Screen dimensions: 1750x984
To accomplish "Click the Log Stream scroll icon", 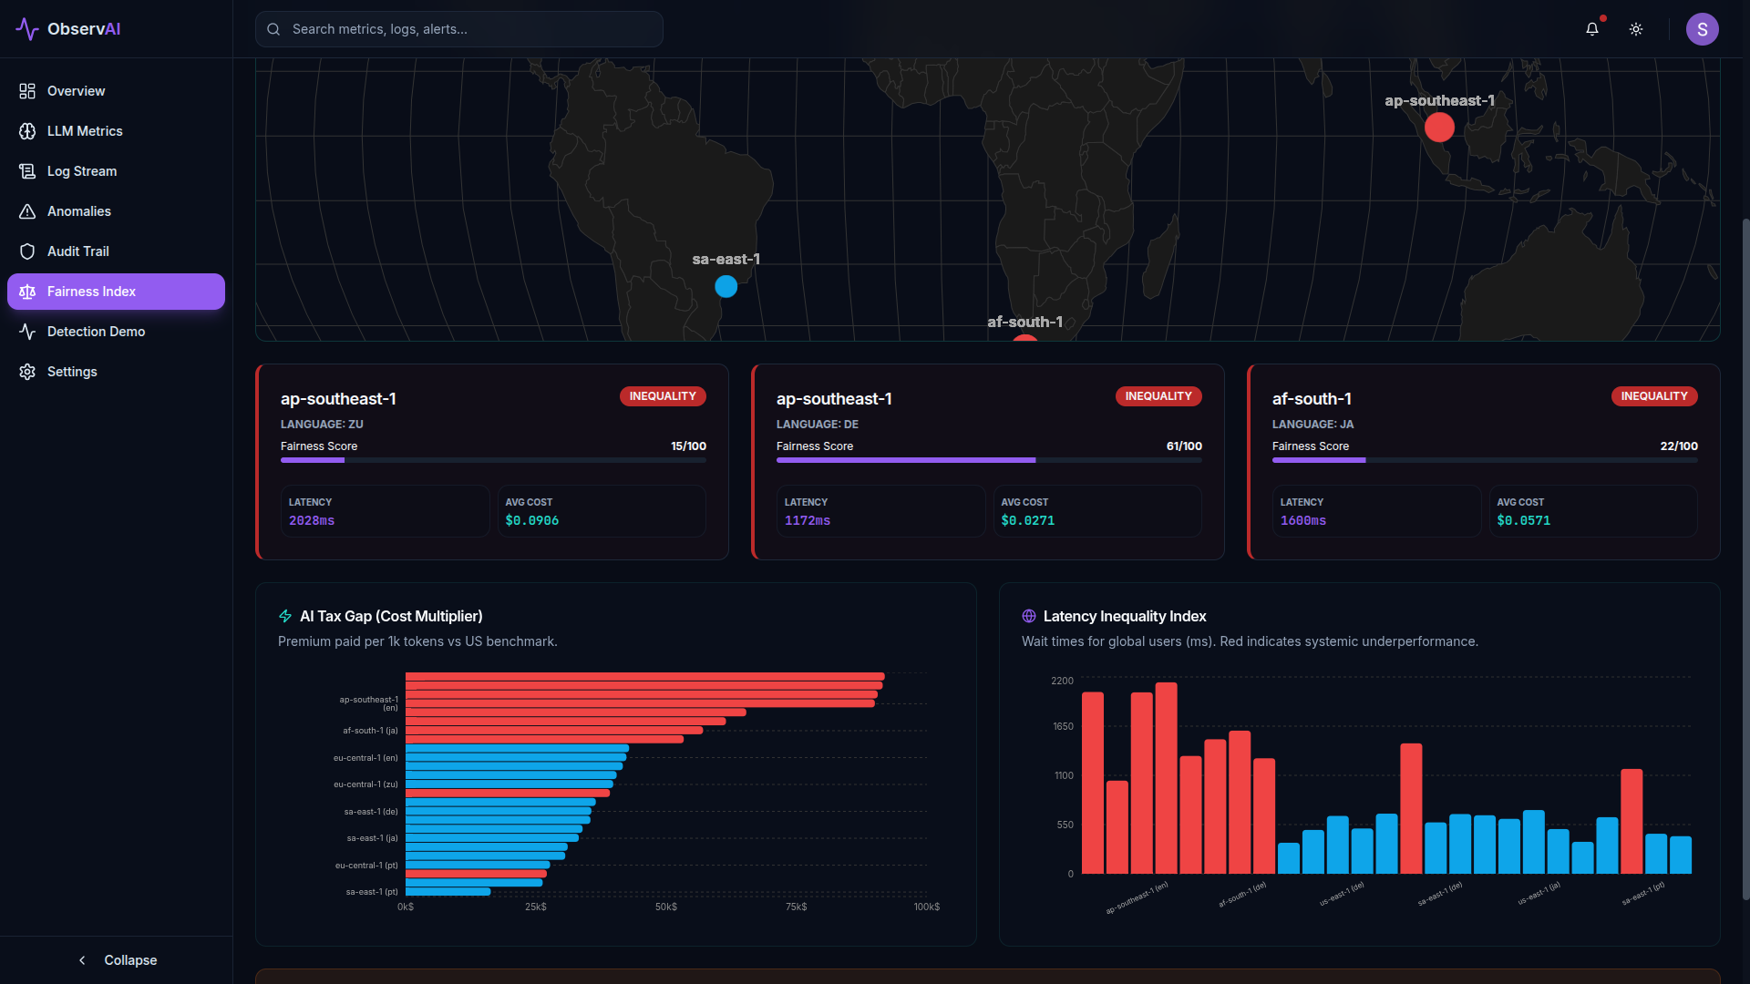I will coord(27,171).
